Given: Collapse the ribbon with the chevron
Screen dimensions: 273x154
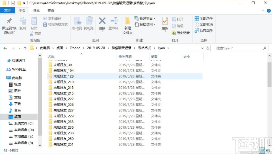Looking at the screenshot, I should tap(263, 11).
